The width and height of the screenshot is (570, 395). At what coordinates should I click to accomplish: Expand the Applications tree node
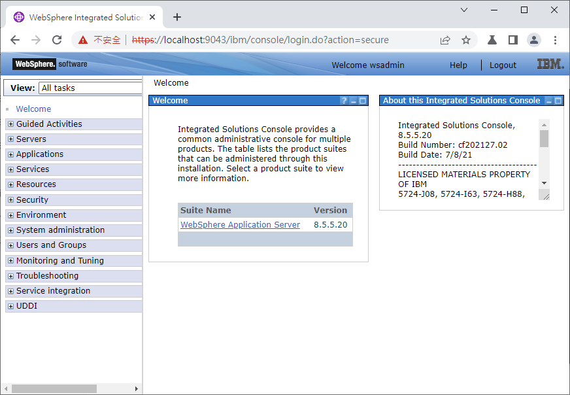(11, 154)
